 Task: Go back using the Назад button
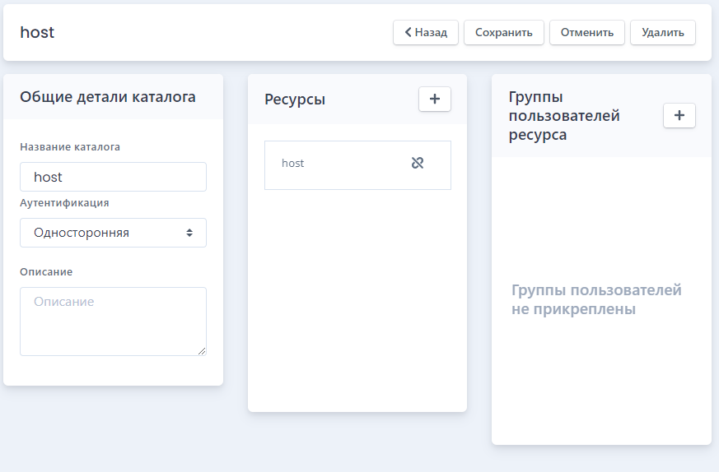tap(426, 33)
